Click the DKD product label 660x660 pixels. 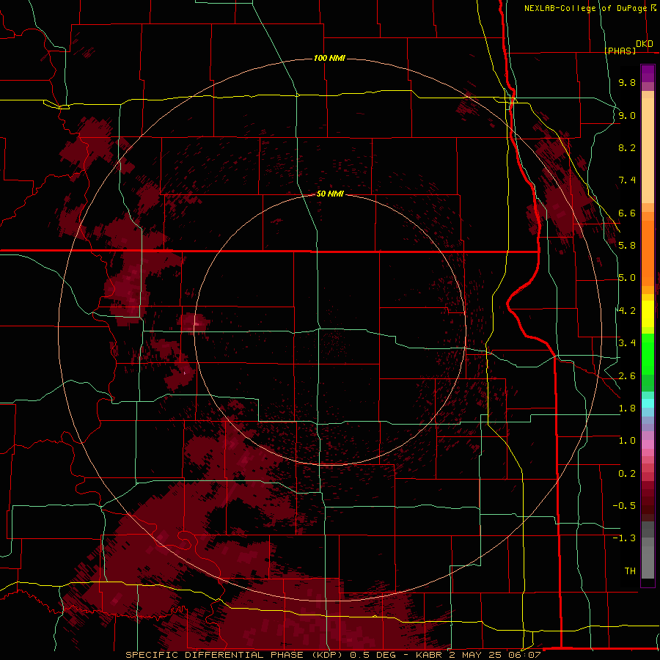(x=645, y=44)
